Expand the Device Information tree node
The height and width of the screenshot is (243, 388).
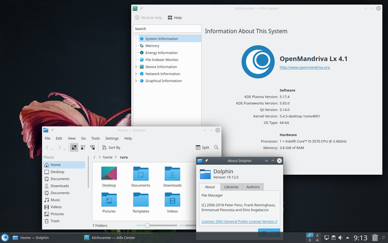(136, 67)
